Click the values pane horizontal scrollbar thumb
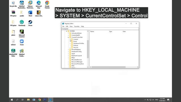This screenshot has width=181, height=102. pos(109,67)
